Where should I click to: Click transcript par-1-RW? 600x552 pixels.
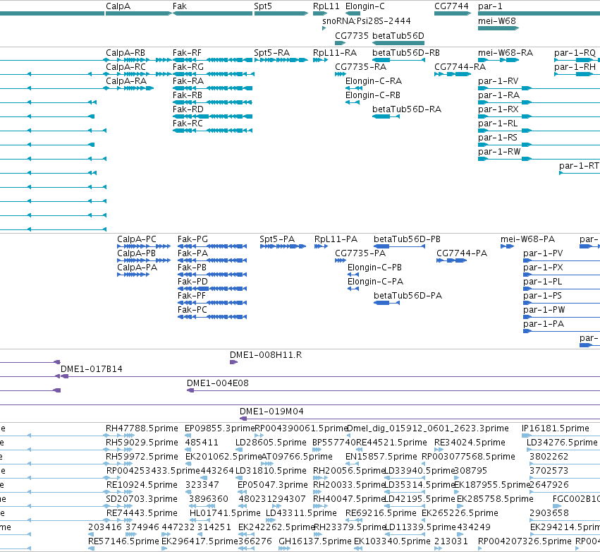539,159
